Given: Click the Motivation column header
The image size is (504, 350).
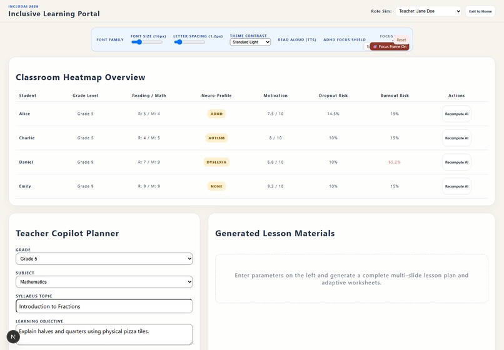Looking at the screenshot, I should [x=276, y=96].
